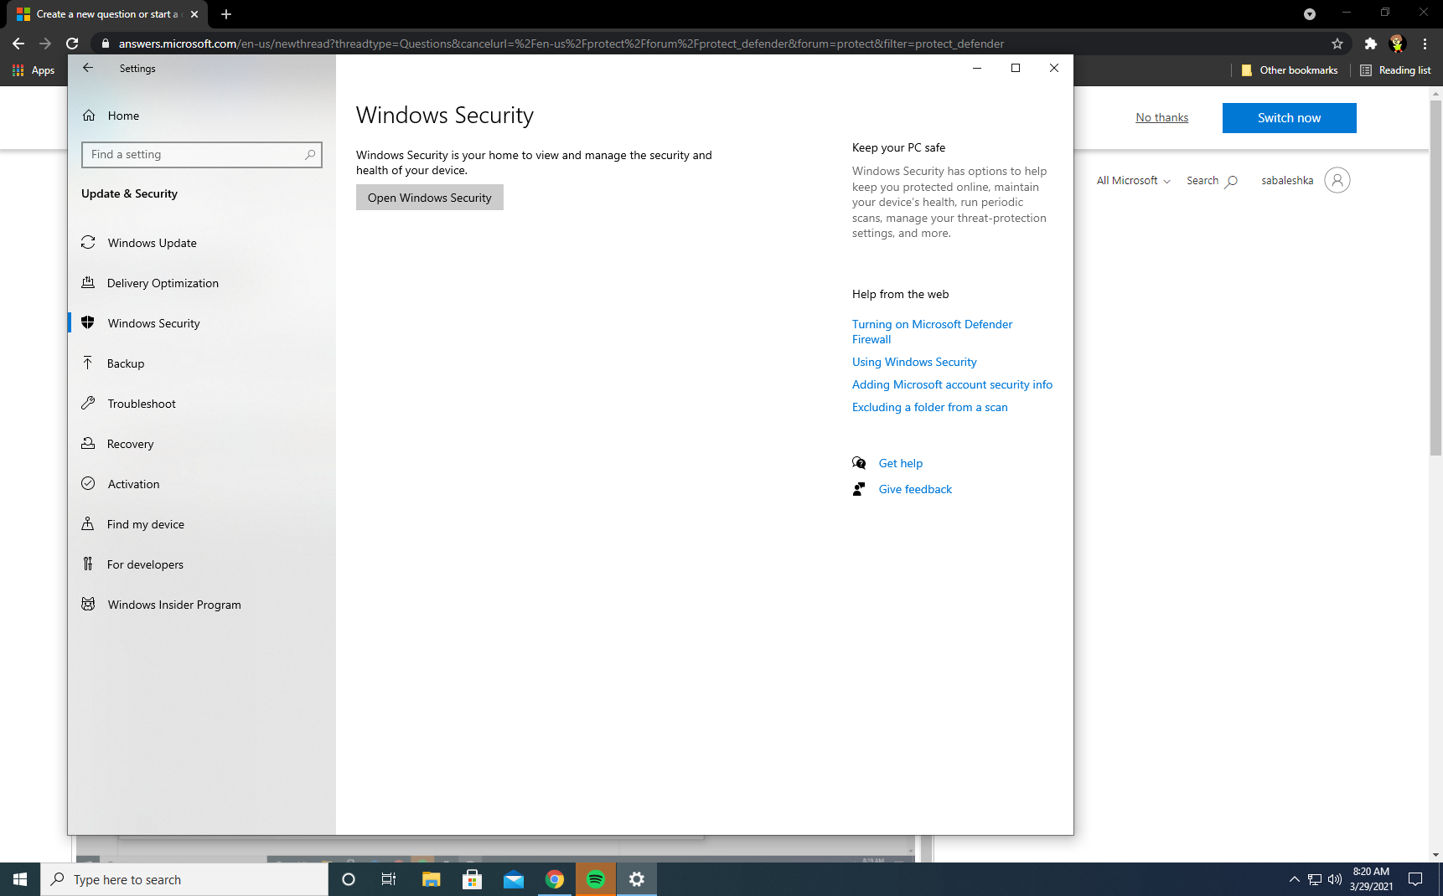Open the Windows Start menu

click(x=20, y=879)
